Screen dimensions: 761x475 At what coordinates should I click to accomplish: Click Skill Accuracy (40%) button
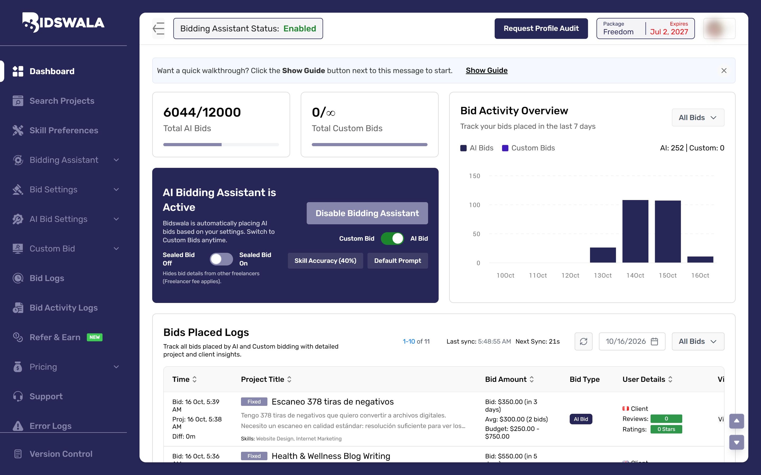coord(325,261)
